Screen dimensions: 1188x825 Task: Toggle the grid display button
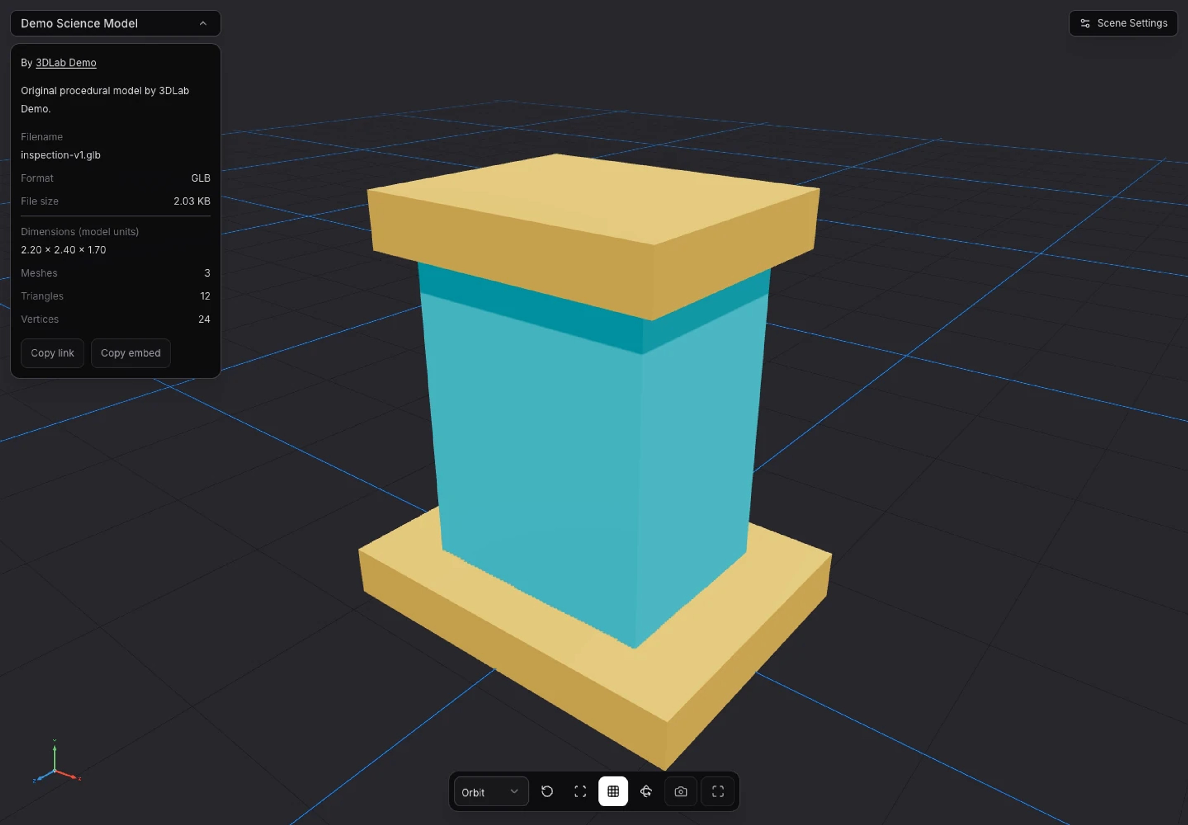point(613,791)
